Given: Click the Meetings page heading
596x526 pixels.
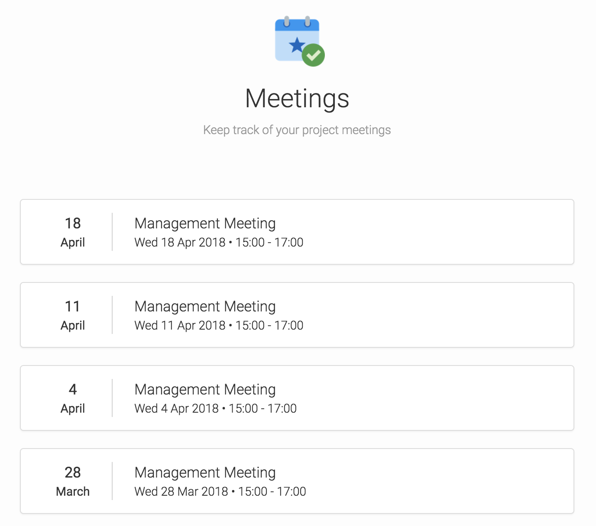Looking at the screenshot, I should click(x=297, y=99).
